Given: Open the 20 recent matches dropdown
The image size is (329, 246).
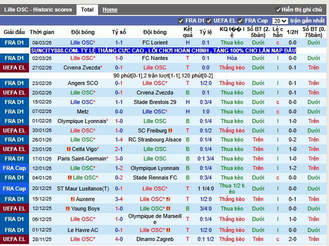Looking at the screenshot, I should coord(280,21).
